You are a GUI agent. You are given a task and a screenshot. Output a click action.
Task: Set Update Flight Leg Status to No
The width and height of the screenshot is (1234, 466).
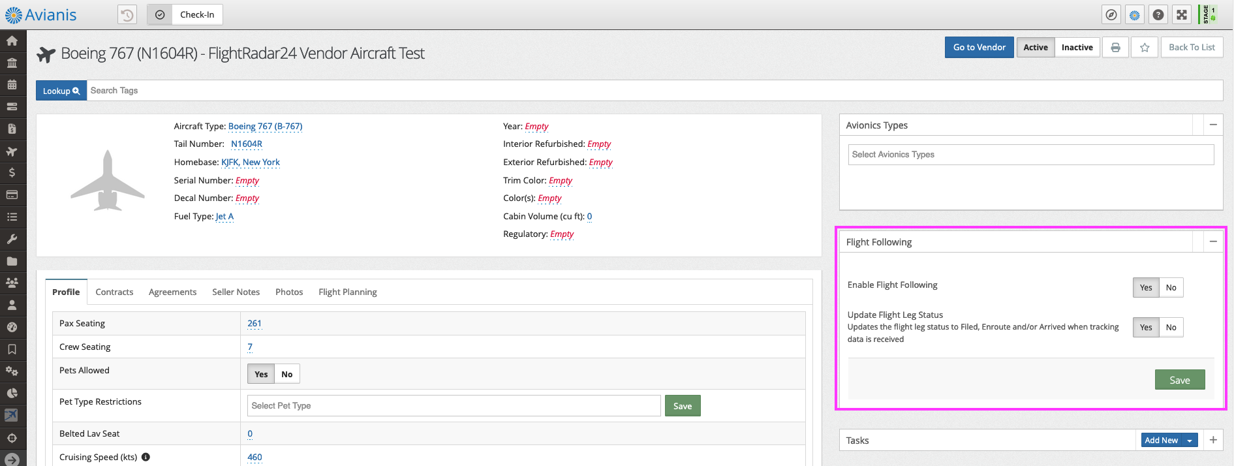[x=1171, y=327]
